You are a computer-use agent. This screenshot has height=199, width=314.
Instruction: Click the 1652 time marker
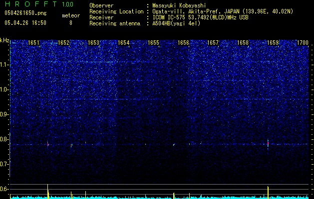(x=63, y=43)
